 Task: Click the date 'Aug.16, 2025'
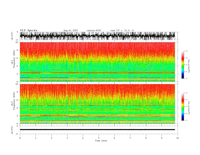(70, 30)
